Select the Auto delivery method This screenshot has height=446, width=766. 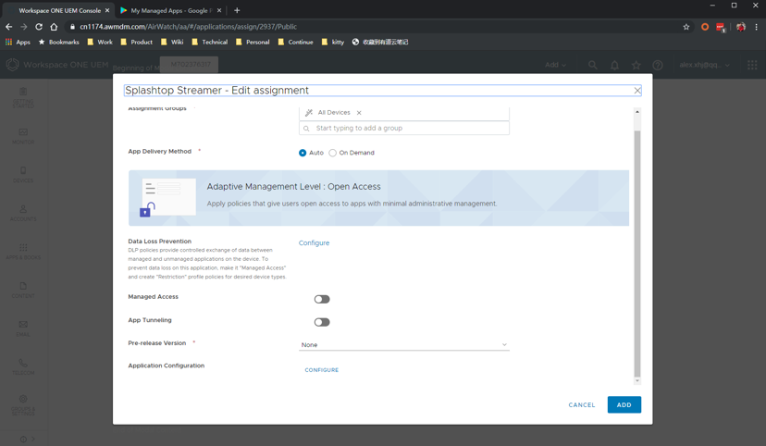pyautogui.click(x=303, y=153)
